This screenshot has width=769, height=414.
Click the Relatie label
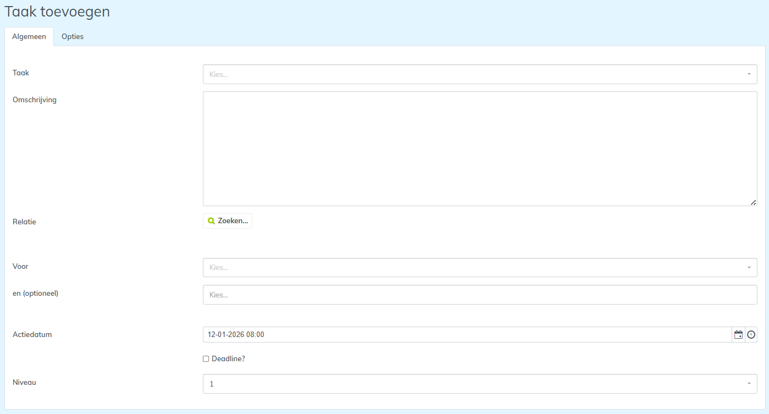tap(24, 222)
